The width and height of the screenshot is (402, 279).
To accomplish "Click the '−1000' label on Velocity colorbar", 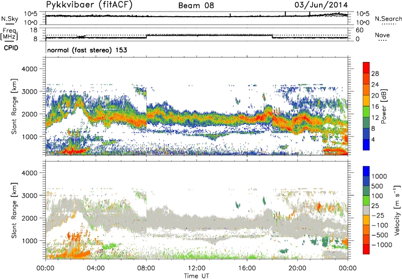I will (381, 245).
